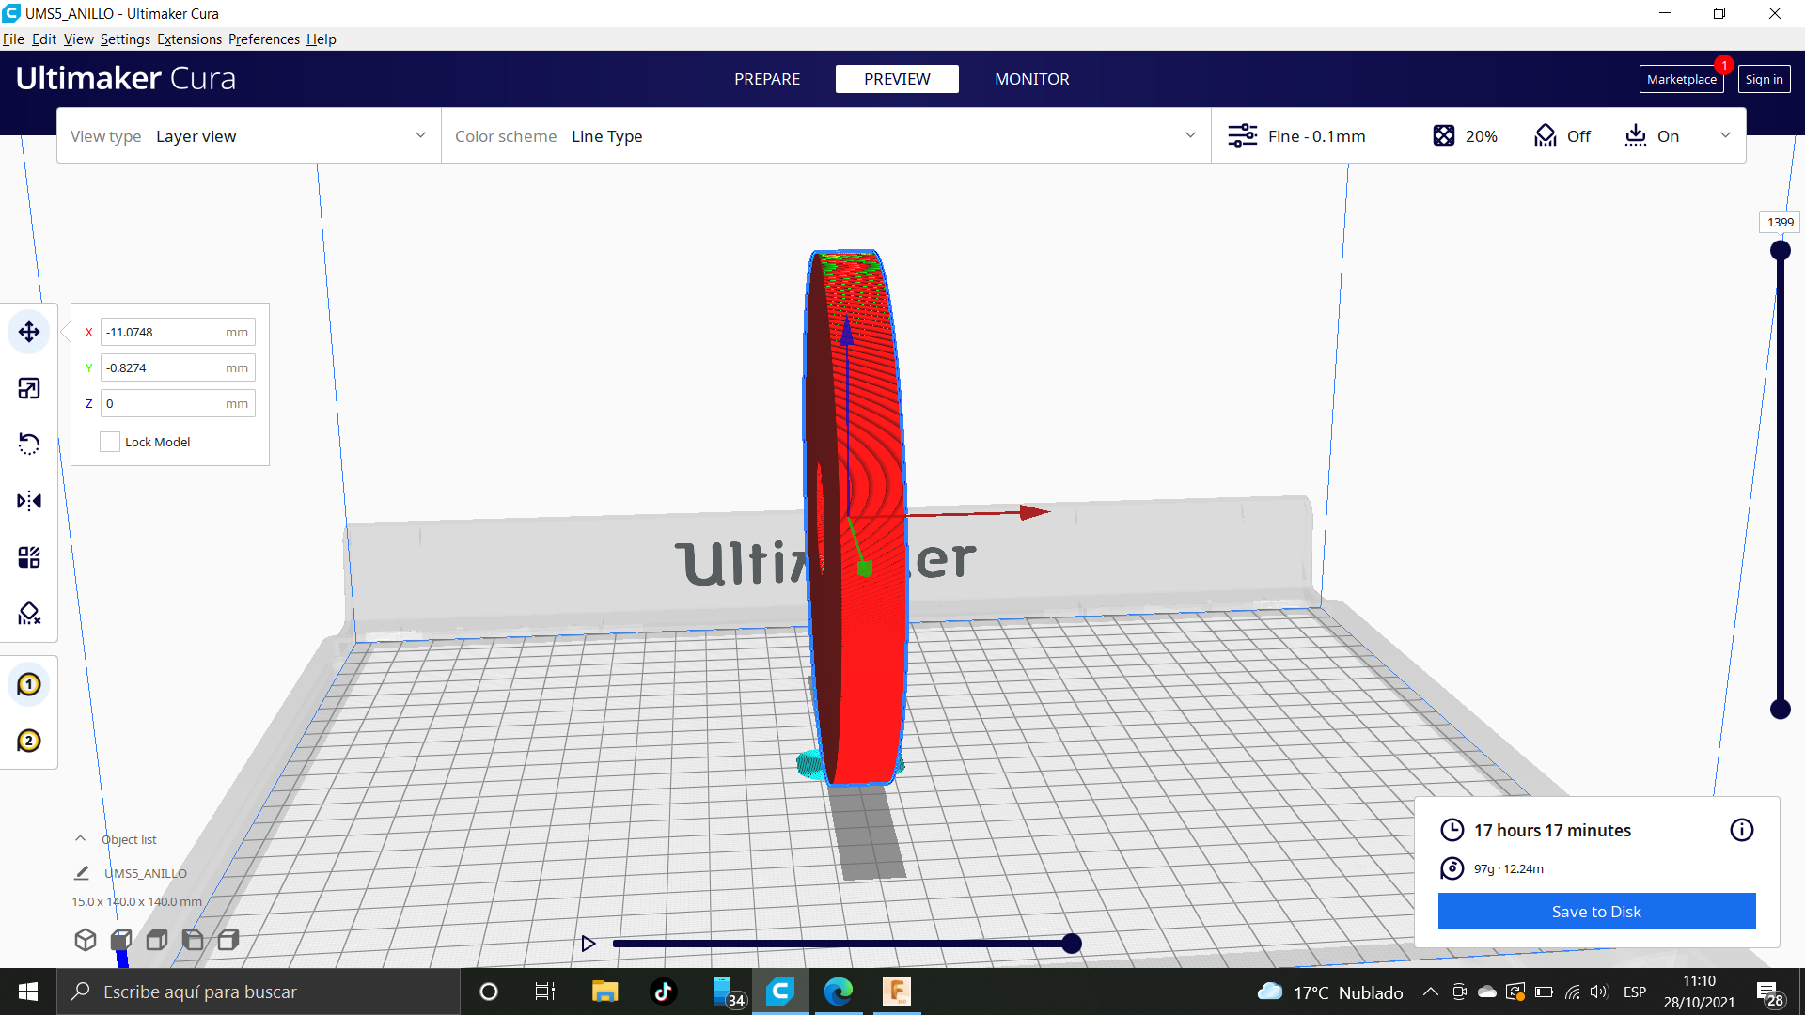The image size is (1805, 1015).
Task: Click the top layer slider handle
Action: tap(1780, 251)
